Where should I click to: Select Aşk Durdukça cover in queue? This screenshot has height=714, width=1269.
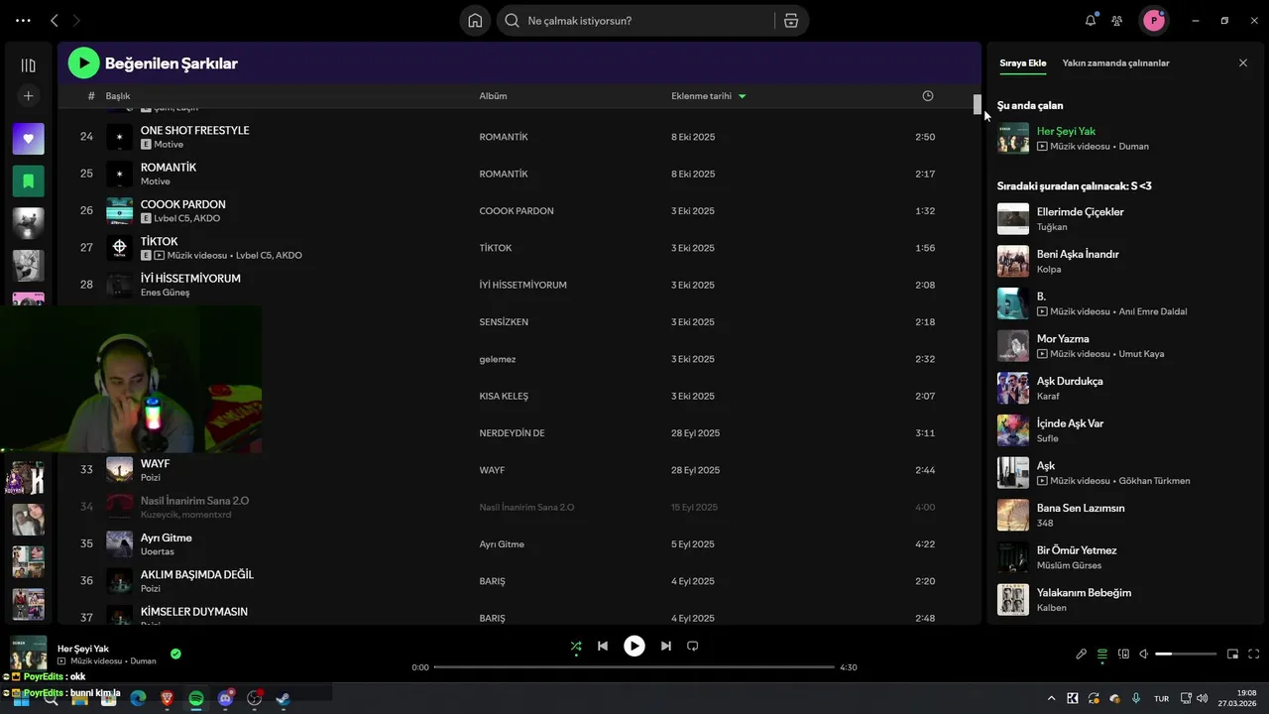pos(1013,388)
